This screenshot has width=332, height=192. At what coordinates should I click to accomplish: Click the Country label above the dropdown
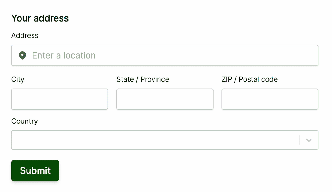[24, 121]
